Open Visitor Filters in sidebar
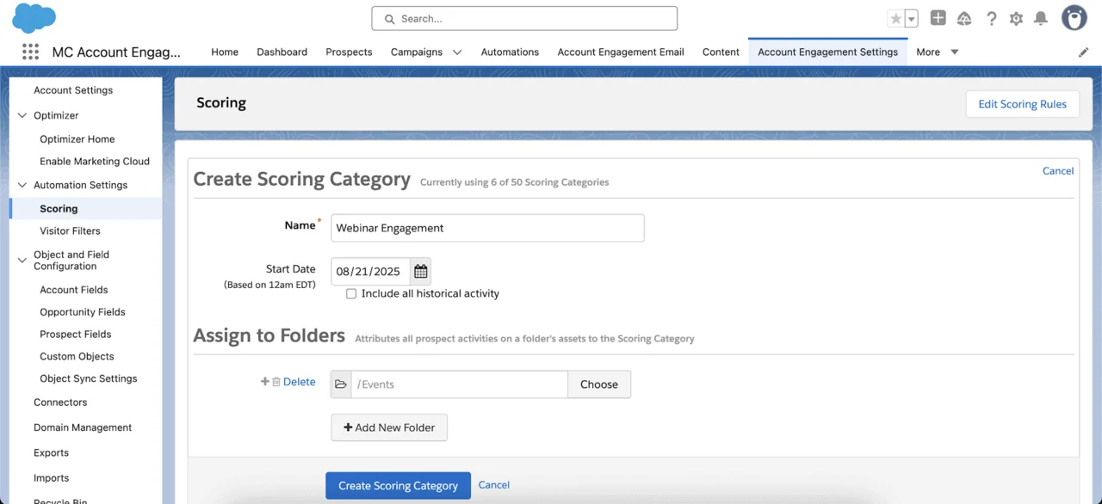The width and height of the screenshot is (1102, 504). (70, 231)
